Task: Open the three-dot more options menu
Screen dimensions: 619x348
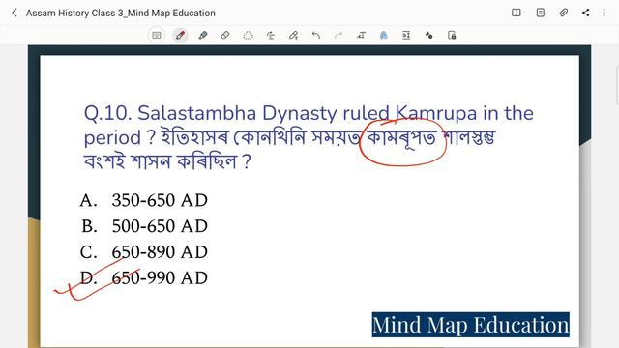Action: pos(604,13)
